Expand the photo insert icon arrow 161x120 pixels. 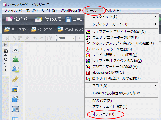click(20, 89)
